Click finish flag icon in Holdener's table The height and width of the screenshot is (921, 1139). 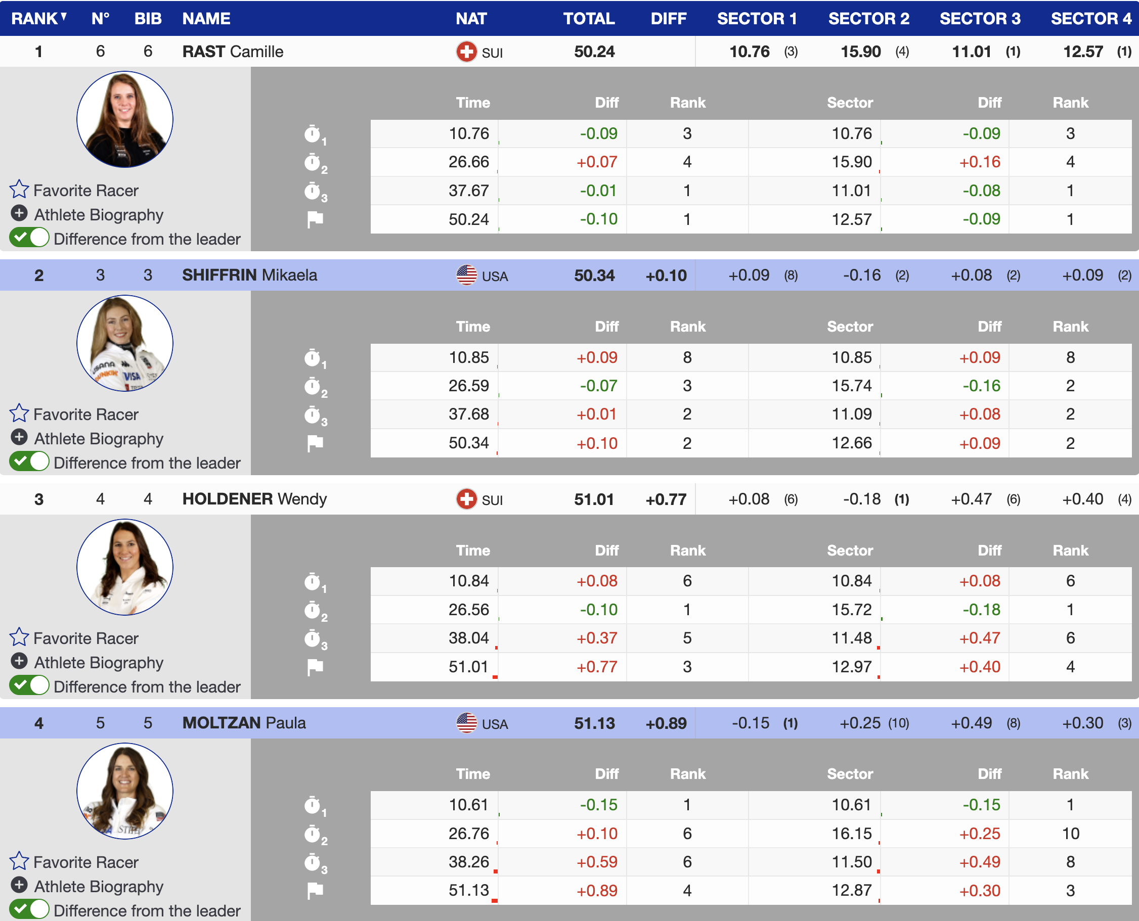pos(315,667)
